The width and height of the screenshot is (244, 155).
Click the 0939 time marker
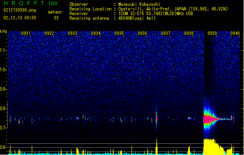212,33
